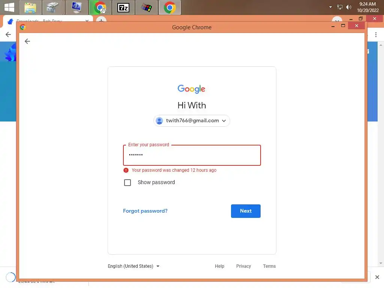384x288 pixels.
Task: Minimize the Google Chrome popup window
Action: pos(333,26)
